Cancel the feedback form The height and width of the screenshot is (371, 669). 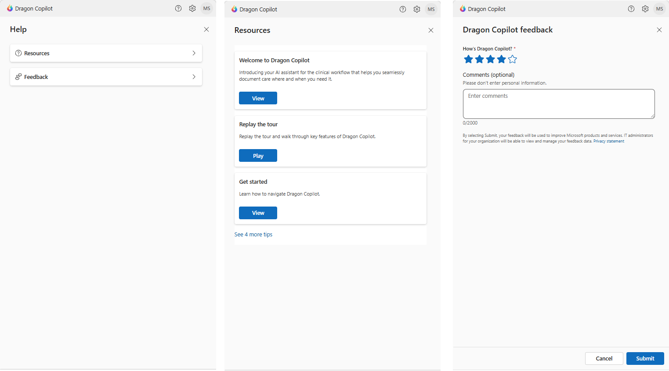[x=604, y=358]
